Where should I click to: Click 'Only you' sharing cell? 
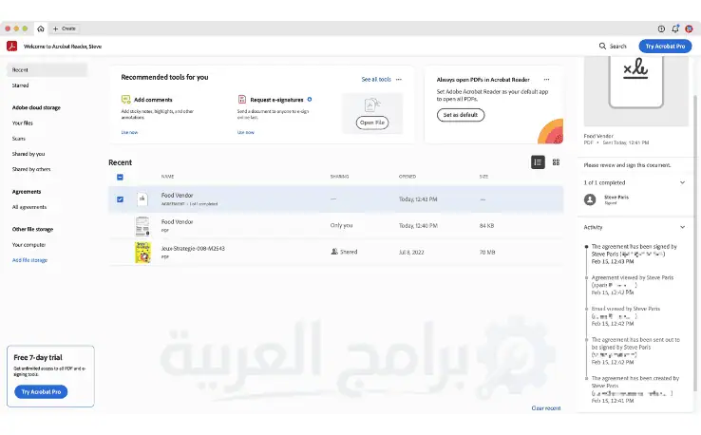click(x=342, y=225)
